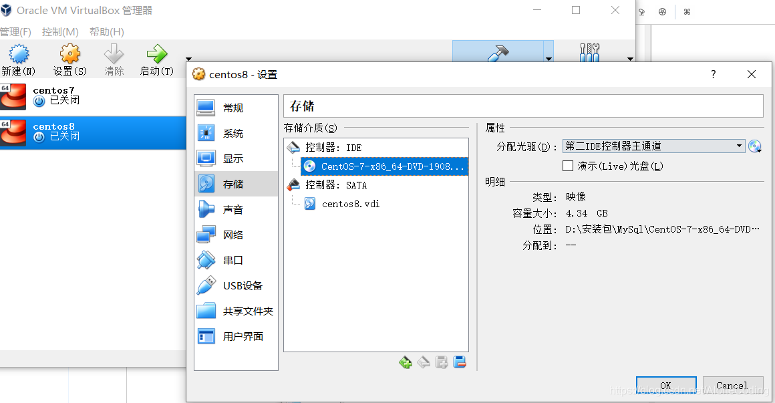Open USB设备 settings page
Viewport: 775px width, 403px height.
click(x=237, y=285)
